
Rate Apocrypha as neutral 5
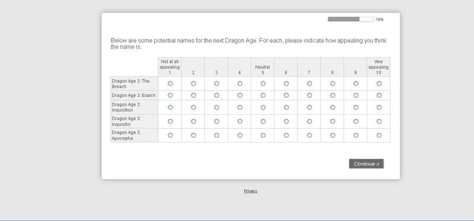263,135
